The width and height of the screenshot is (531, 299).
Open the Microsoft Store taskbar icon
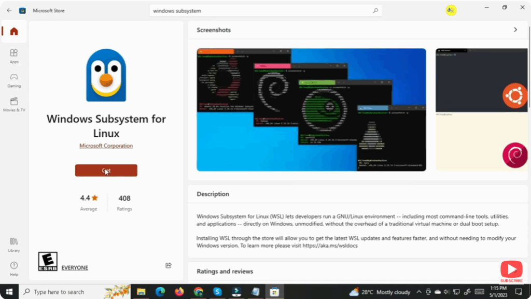click(x=274, y=292)
